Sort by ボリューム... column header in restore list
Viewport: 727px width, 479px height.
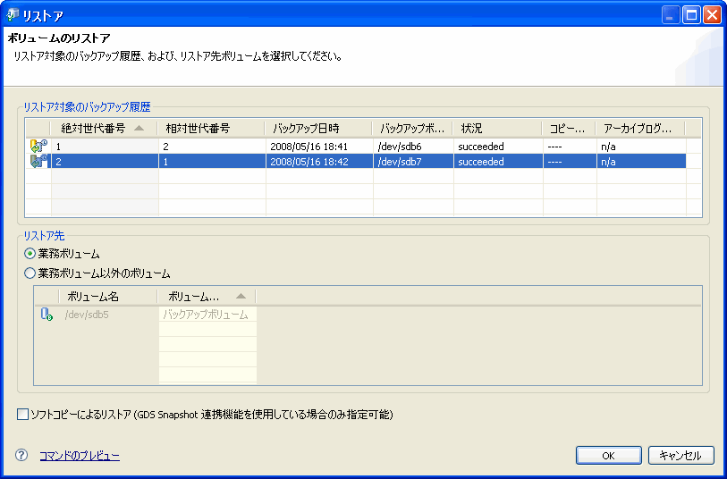click(207, 297)
